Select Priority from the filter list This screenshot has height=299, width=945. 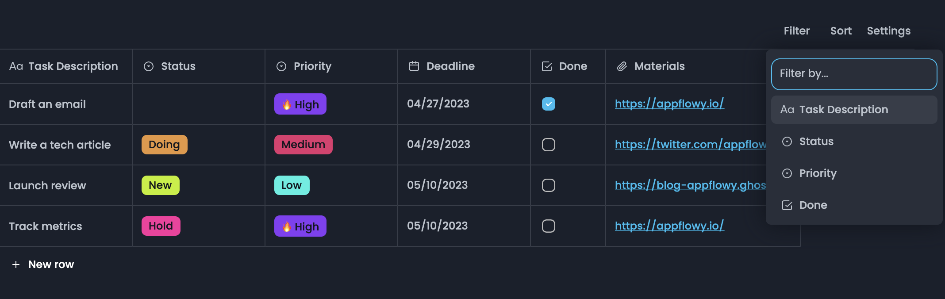[x=818, y=173]
